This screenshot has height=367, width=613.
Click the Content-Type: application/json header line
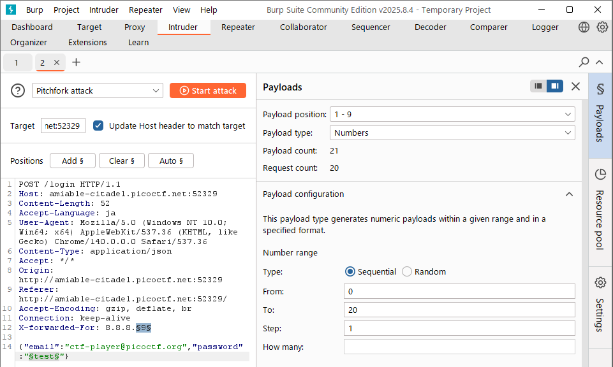95,251
